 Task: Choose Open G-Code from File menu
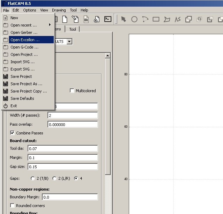tap(28, 47)
